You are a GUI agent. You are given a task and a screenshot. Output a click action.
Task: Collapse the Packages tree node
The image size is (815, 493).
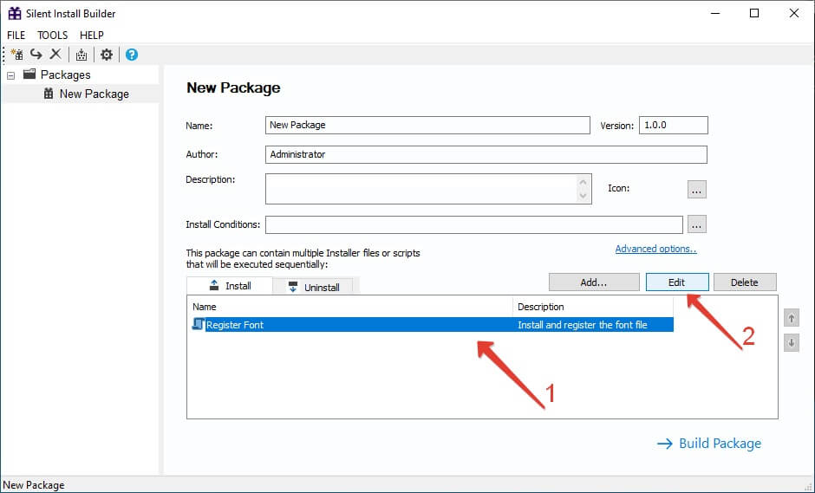click(11, 75)
